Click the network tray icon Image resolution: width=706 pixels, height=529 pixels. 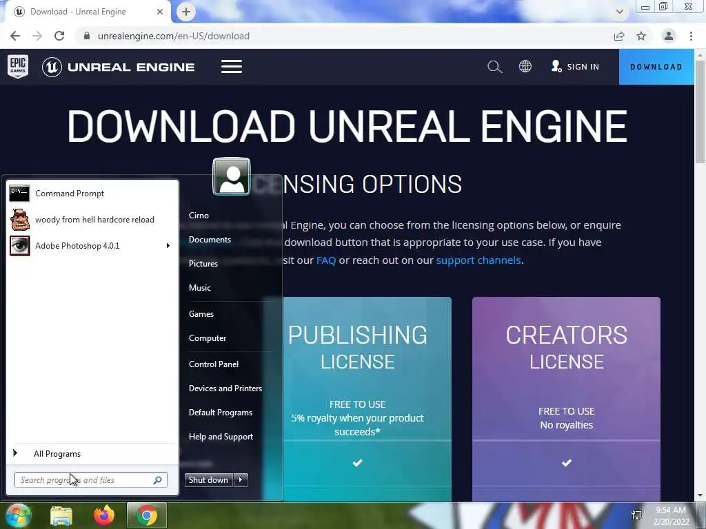(636, 515)
